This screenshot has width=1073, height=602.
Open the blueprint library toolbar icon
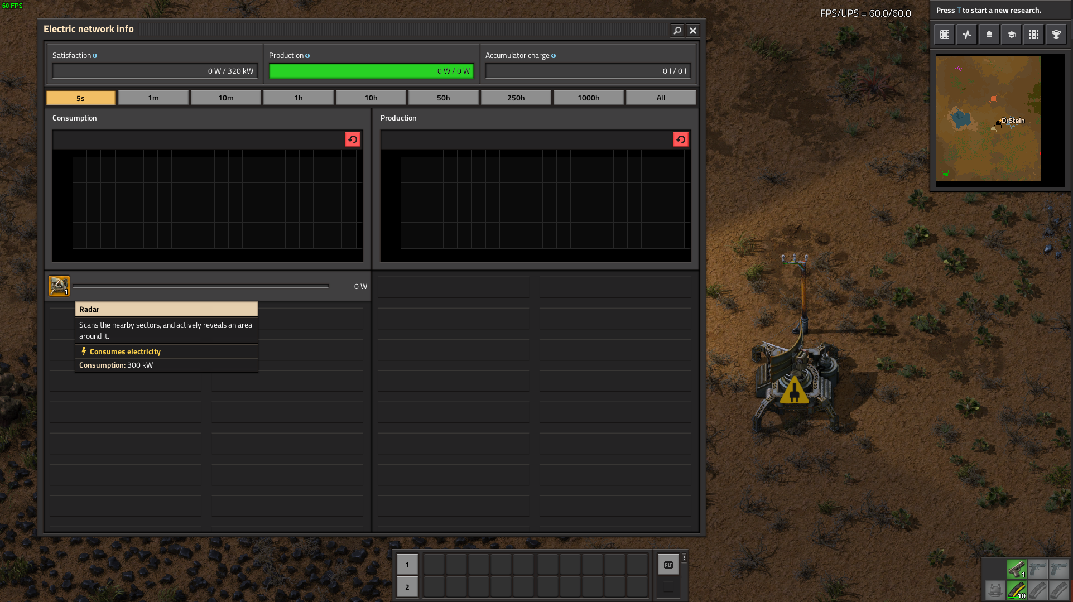coord(945,35)
